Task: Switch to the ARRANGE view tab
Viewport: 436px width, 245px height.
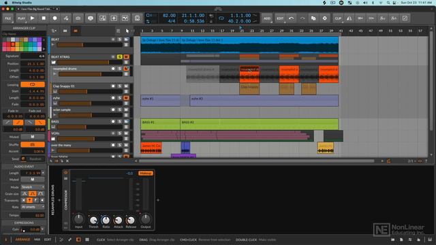Action: coord(22,240)
